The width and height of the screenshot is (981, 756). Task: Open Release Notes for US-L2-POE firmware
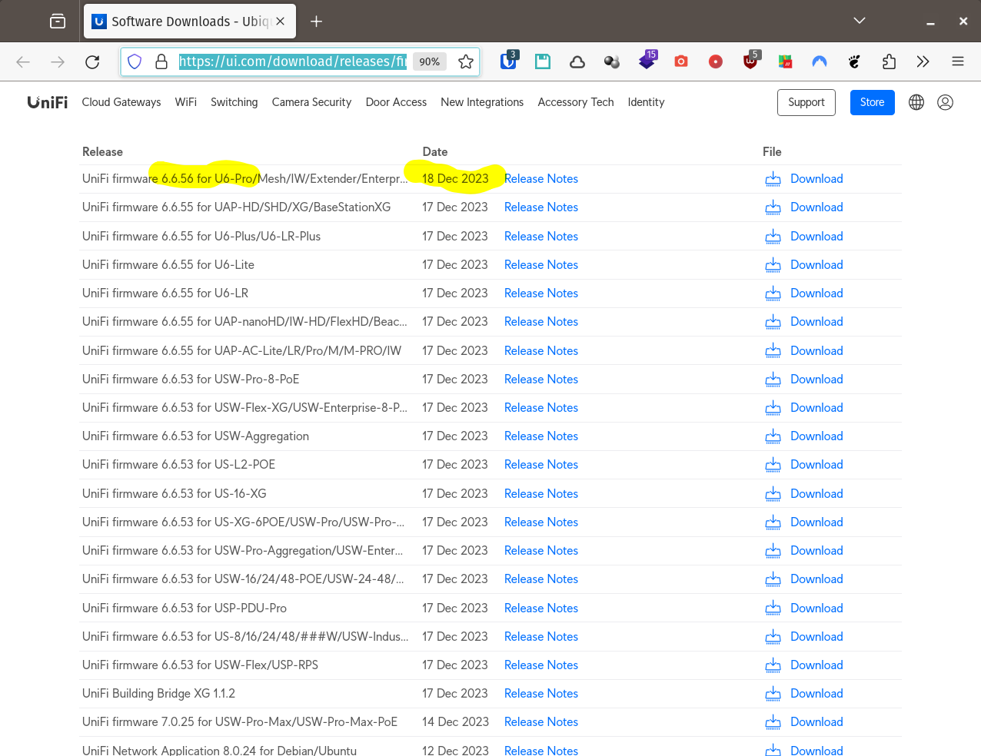tap(541, 465)
